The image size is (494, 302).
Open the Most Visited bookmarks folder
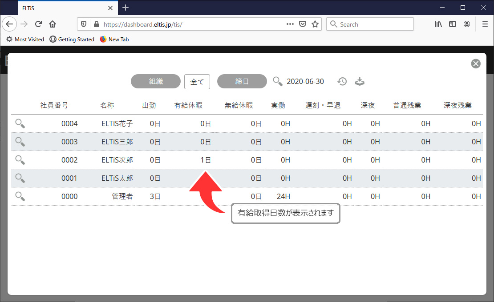(x=25, y=39)
